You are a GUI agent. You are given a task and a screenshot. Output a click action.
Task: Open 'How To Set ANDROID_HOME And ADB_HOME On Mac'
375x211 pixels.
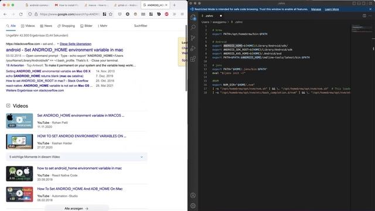point(80,189)
